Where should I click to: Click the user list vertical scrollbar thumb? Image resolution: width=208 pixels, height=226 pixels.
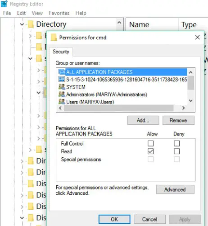191,83
